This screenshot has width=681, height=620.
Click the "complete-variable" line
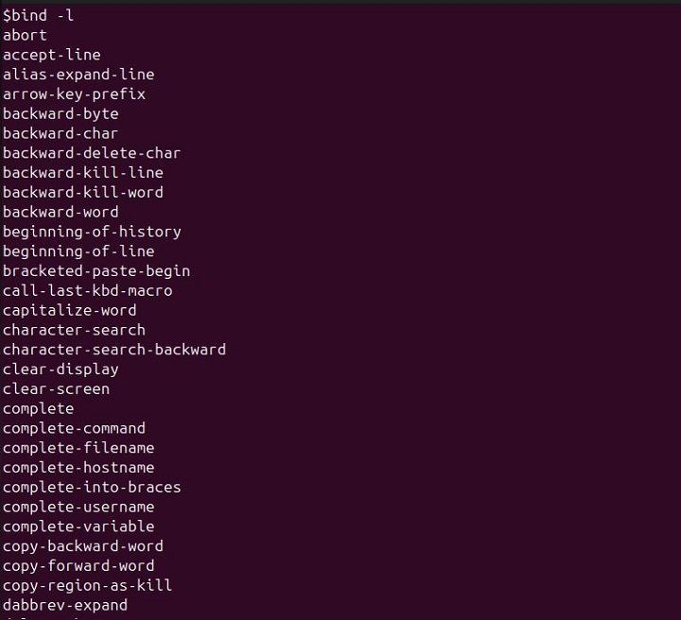pos(79,526)
